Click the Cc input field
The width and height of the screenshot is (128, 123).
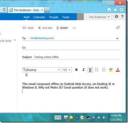point(73,47)
